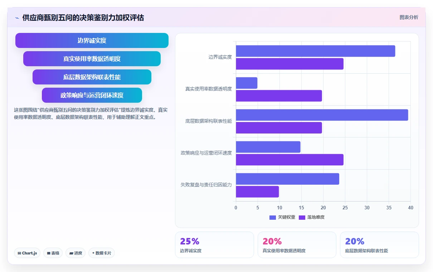
Task: Click the 落地难度 bar for 政策响应与运营闭环速度
Action: tap(290, 160)
